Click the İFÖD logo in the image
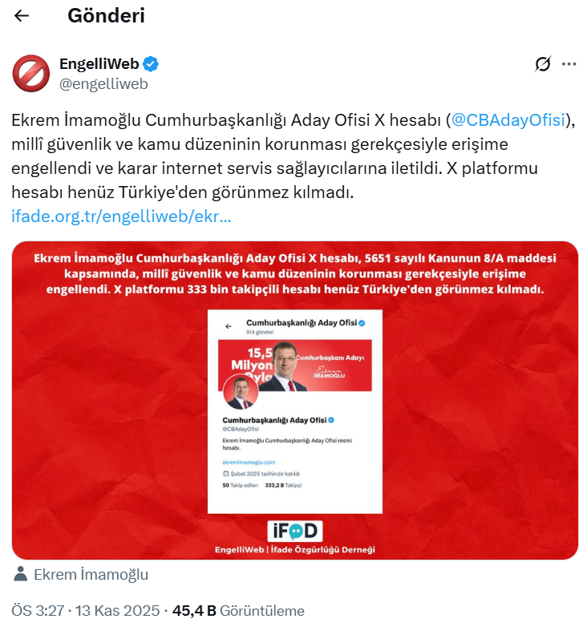 pos(295,531)
